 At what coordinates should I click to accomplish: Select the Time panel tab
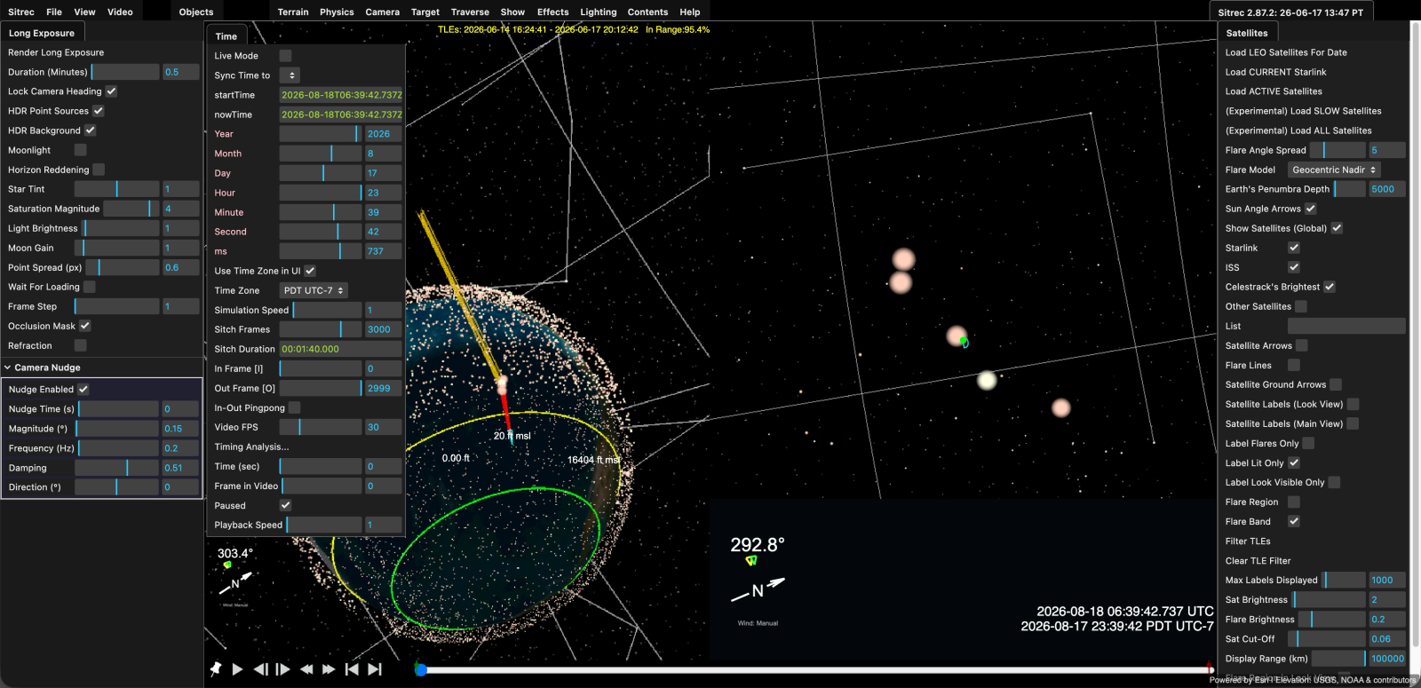click(226, 36)
